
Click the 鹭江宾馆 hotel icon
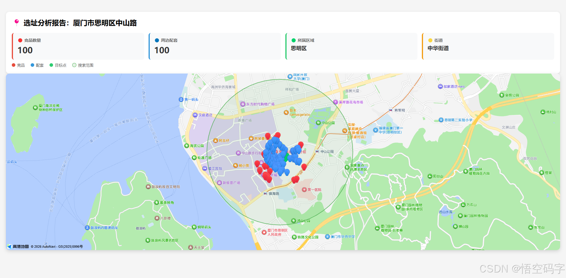point(205,168)
